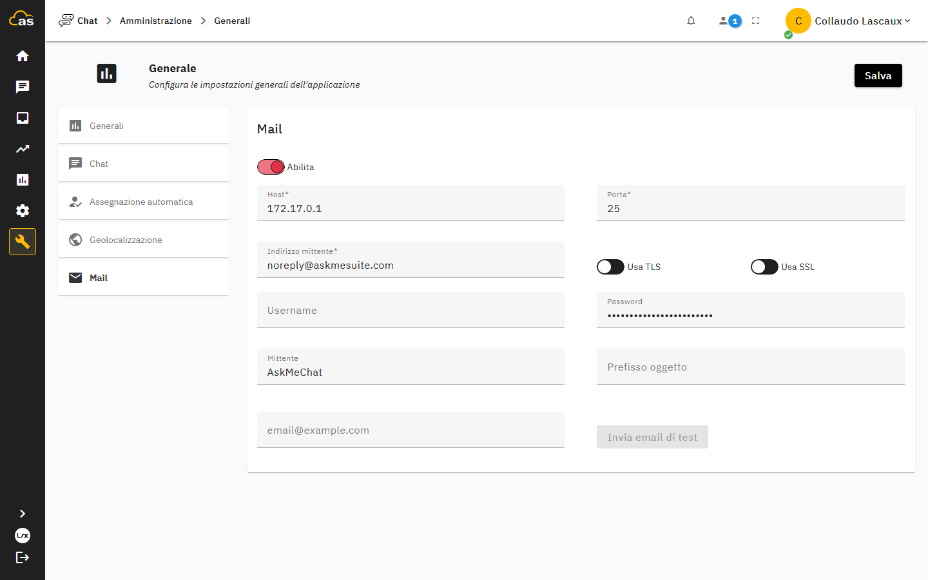928x580 pixels.
Task: Click the Amministrazione breadcrumb
Action: tap(156, 21)
